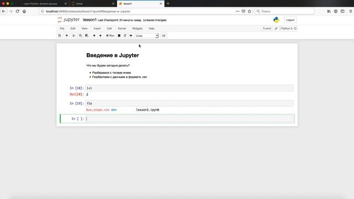Image resolution: width=354 pixels, height=199 pixels.
Task: Select the cell containing !ls
Action: [189, 103]
